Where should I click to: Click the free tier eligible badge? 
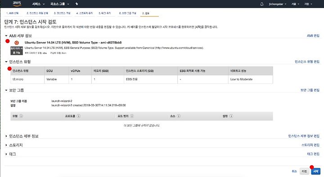click(x=17, y=51)
